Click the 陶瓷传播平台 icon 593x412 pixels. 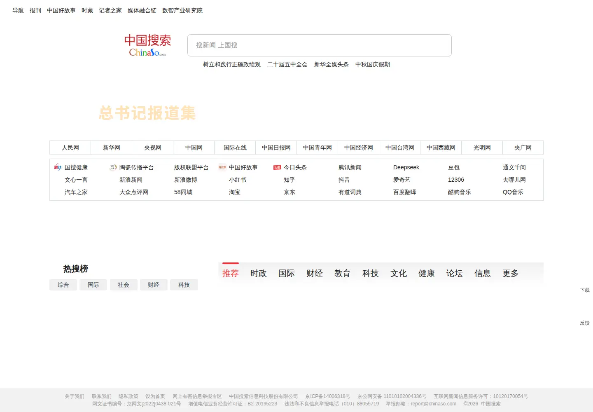point(113,167)
